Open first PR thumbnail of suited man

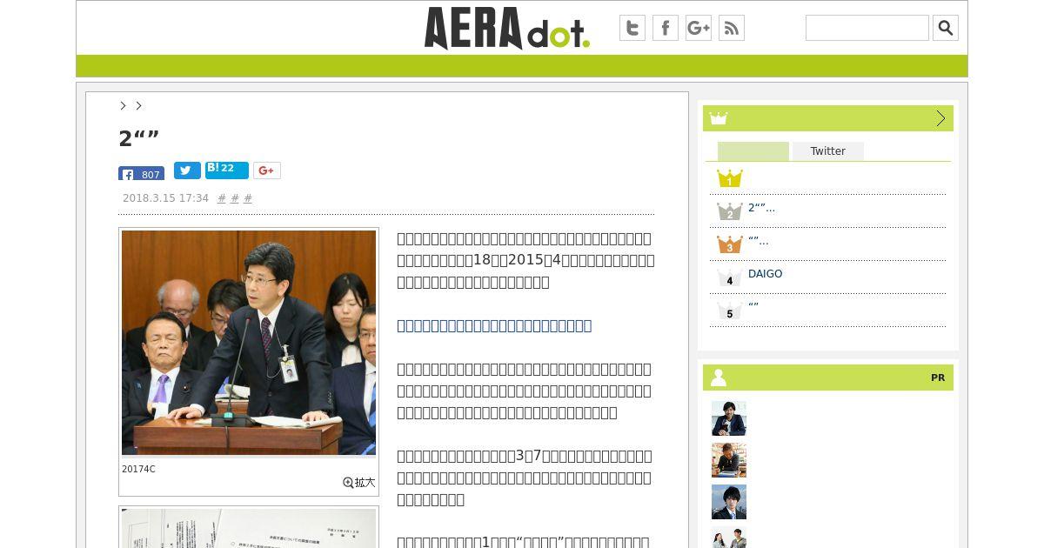click(x=729, y=418)
